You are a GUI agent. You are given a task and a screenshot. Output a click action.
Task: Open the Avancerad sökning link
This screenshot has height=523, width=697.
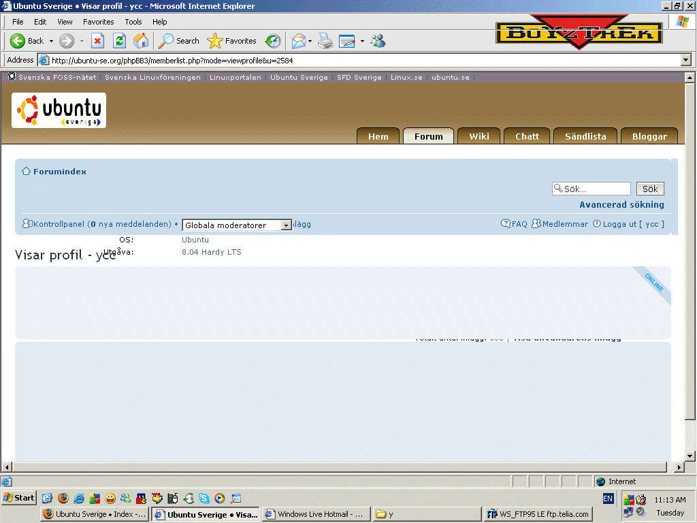click(x=621, y=204)
